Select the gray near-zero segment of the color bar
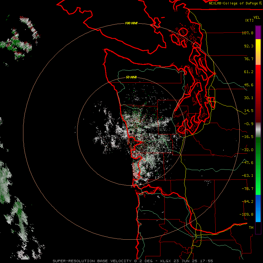This screenshot has height=263, width=263. tap(258, 130)
